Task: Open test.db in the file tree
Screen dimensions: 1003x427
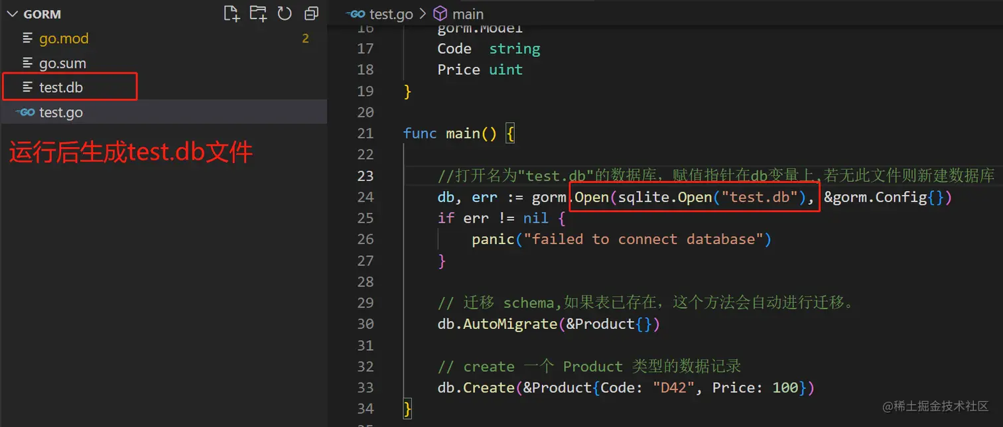Action: coord(163,88)
